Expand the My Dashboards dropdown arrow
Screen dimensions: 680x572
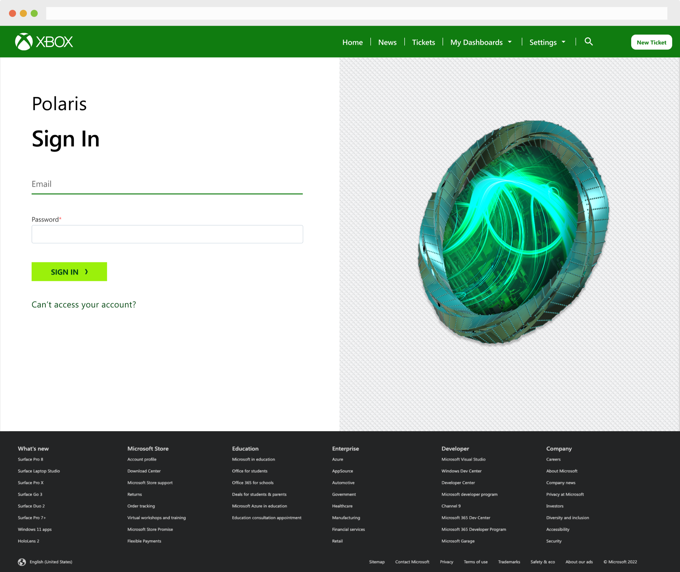point(510,42)
